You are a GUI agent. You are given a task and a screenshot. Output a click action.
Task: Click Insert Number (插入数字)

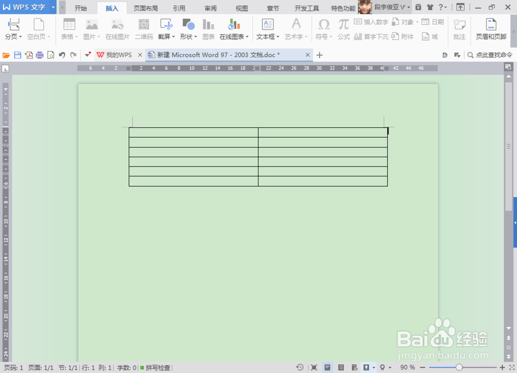[x=371, y=22]
